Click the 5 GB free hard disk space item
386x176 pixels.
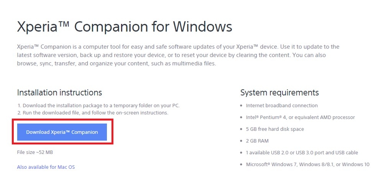click(275, 129)
